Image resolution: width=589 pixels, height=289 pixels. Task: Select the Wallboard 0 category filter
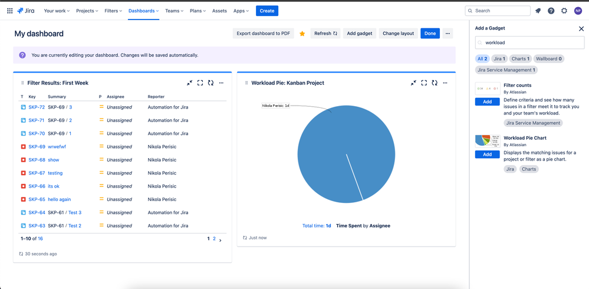click(549, 58)
